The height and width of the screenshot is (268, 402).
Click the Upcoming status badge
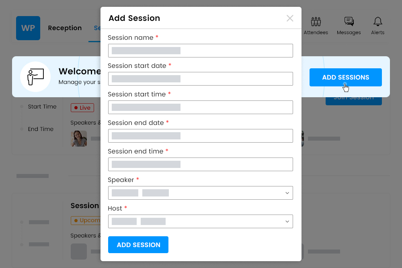coord(86,221)
